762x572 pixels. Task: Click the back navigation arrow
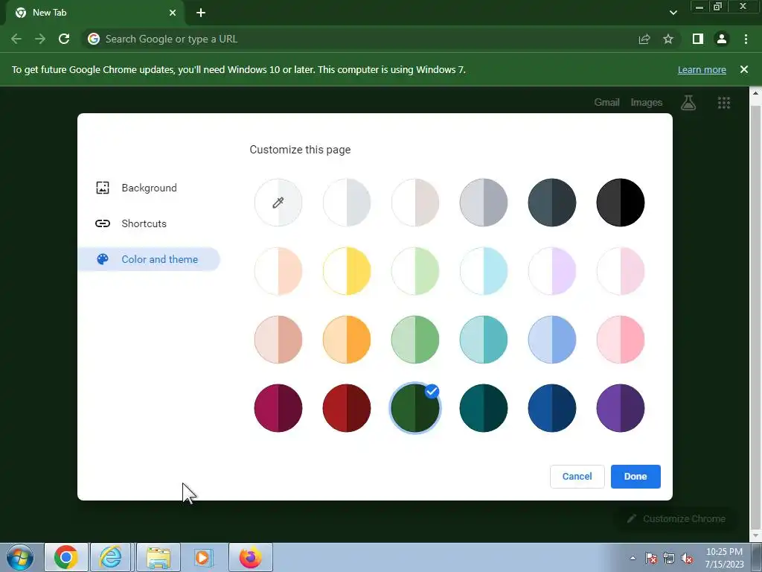point(16,39)
